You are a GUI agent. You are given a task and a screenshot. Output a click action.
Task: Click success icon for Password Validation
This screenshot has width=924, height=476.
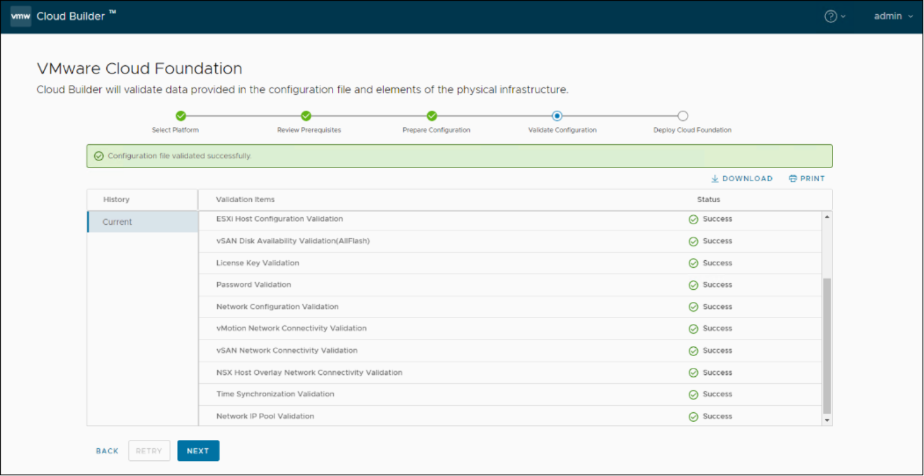(693, 285)
